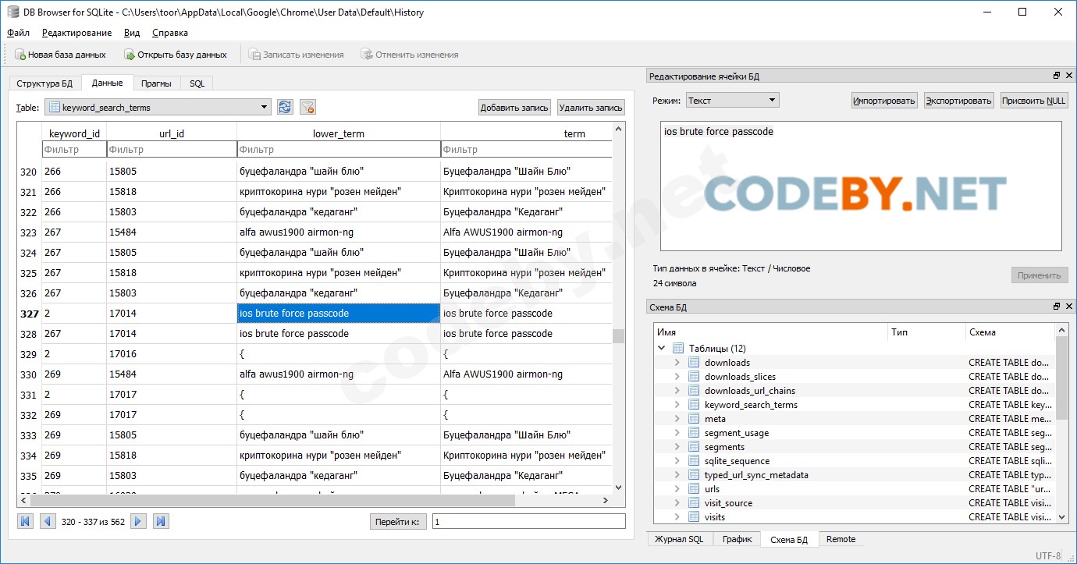This screenshot has height=564, width=1077.
Task: Click the Добавить запись button
Action: coord(514,108)
